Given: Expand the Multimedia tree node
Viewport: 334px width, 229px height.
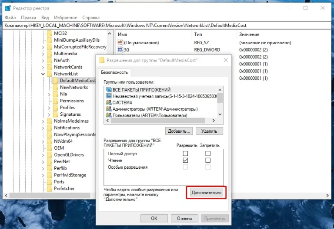Looking at the screenshot, I should pos(43,54).
